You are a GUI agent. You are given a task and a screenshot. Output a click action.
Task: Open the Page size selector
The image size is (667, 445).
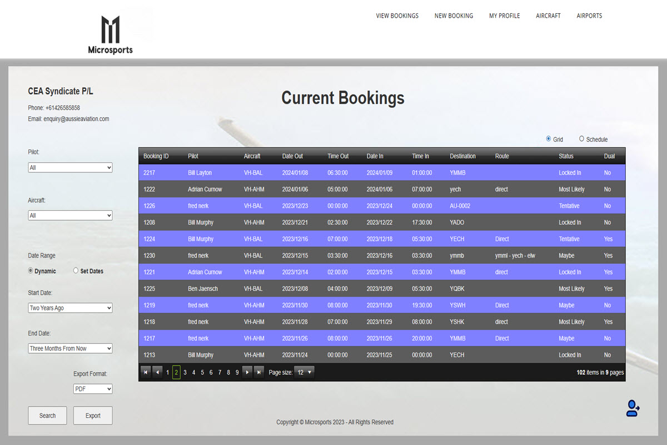tap(303, 372)
